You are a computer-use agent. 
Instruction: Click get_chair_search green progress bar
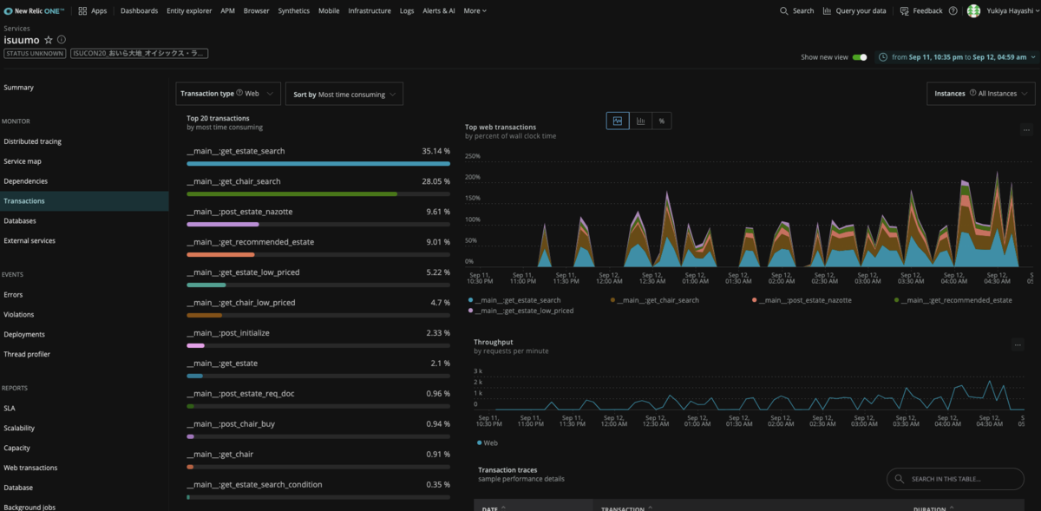click(291, 193)
